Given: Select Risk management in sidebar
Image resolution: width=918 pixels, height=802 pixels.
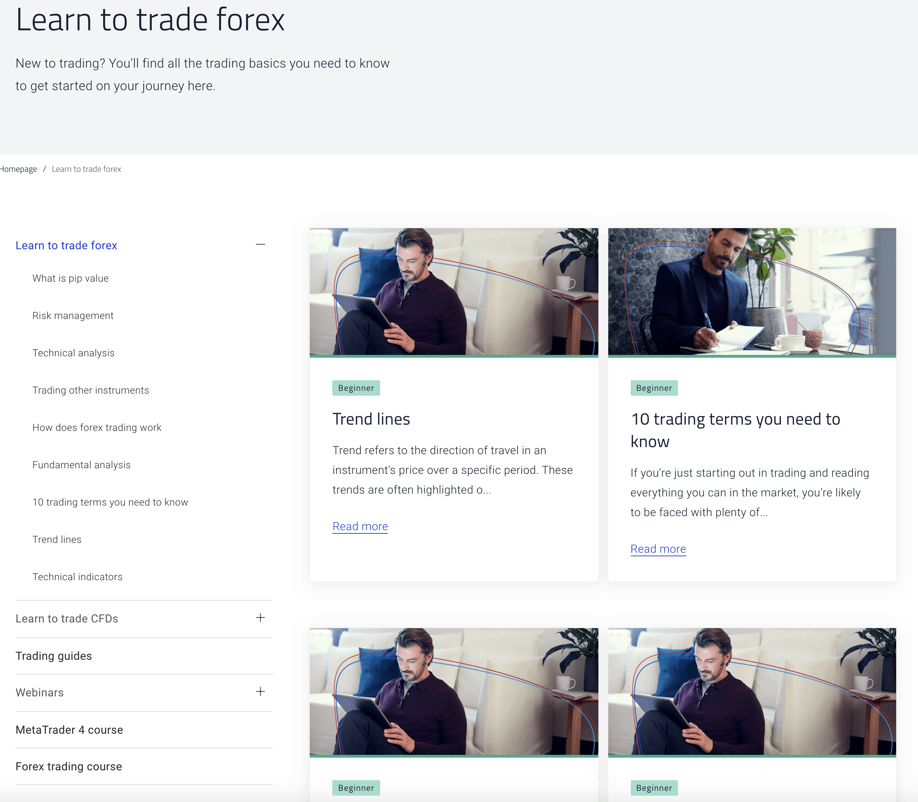Looking at the screenshot, I should point(73,315).
